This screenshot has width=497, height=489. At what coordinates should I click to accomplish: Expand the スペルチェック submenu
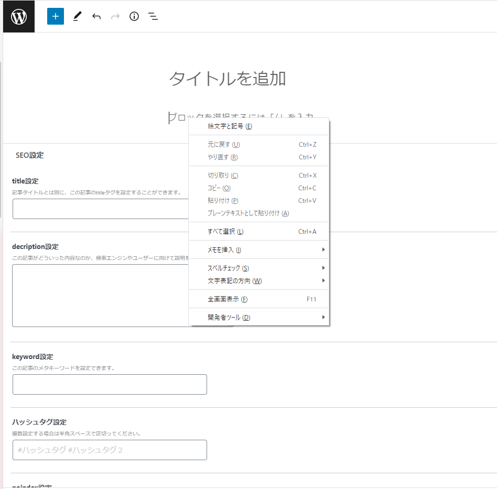(259, 268)
